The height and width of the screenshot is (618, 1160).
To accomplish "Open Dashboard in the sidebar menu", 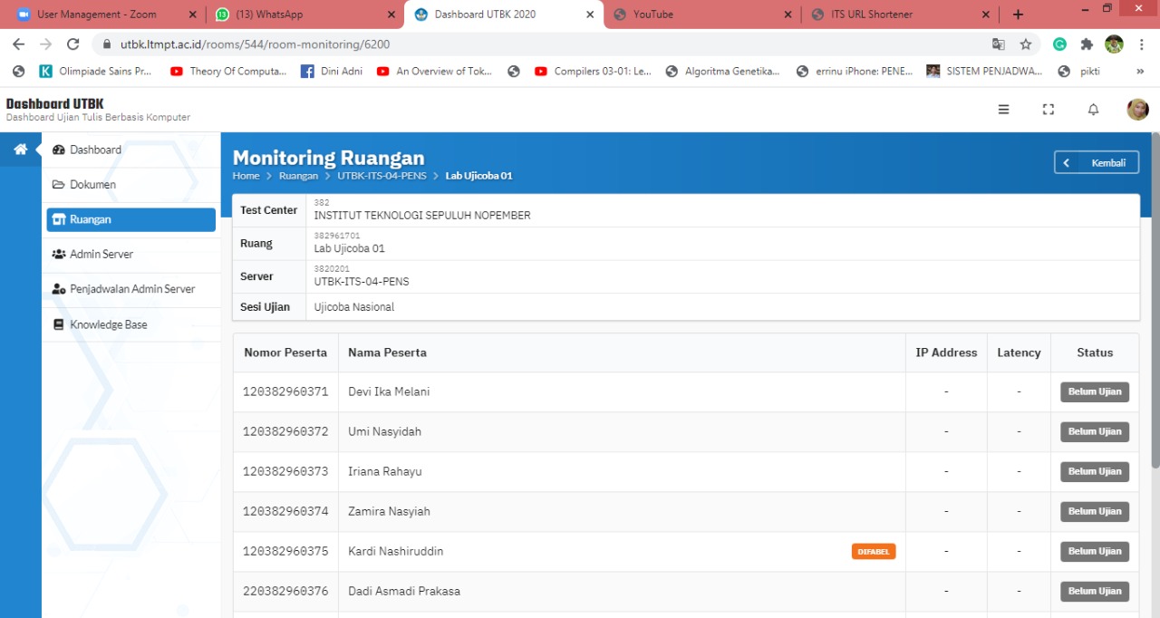I will pos(95,150).
